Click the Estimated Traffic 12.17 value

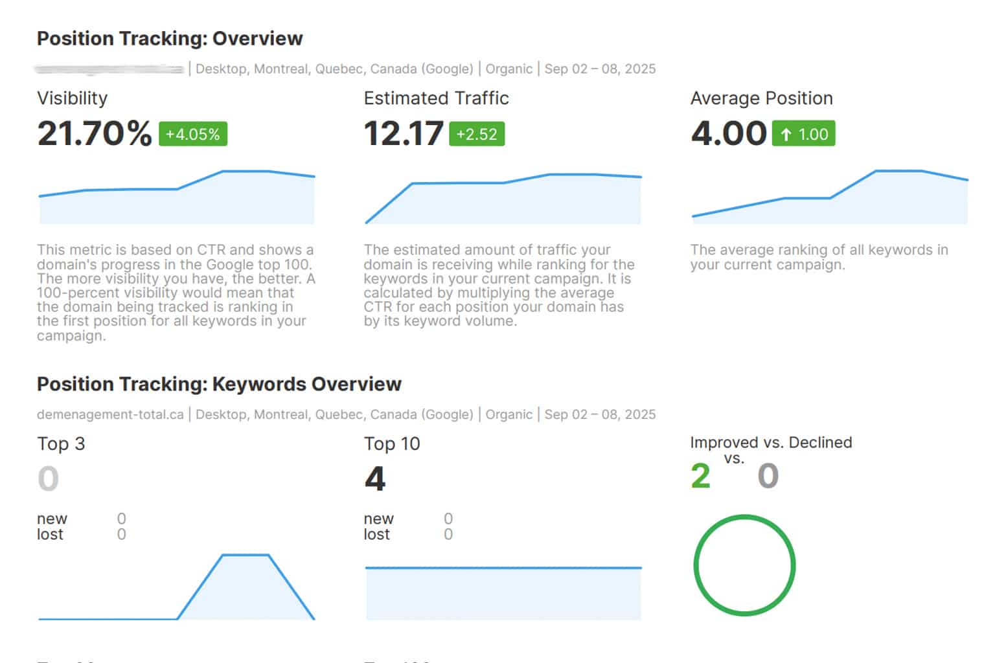click(404, 133)
